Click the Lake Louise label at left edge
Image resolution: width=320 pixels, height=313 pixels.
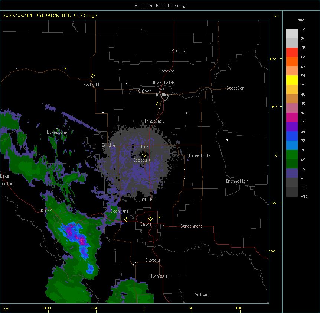pos(7,180)
